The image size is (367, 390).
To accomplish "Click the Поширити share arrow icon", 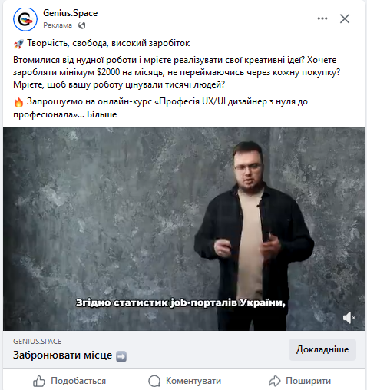I will click(x=275, y=381).
